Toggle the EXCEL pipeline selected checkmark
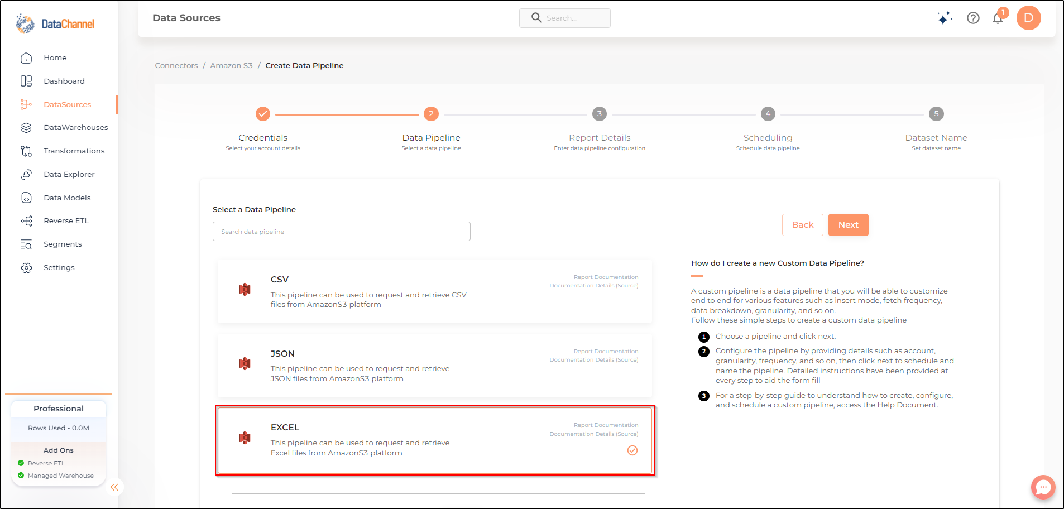The image size is (1064, 509). 632,450
